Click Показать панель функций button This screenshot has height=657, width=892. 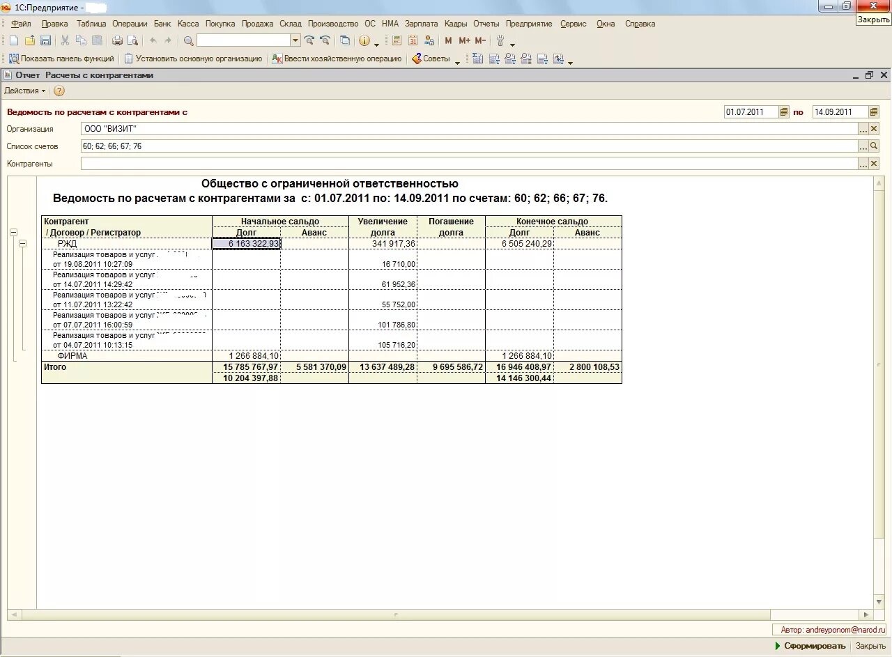coord(61,59)
